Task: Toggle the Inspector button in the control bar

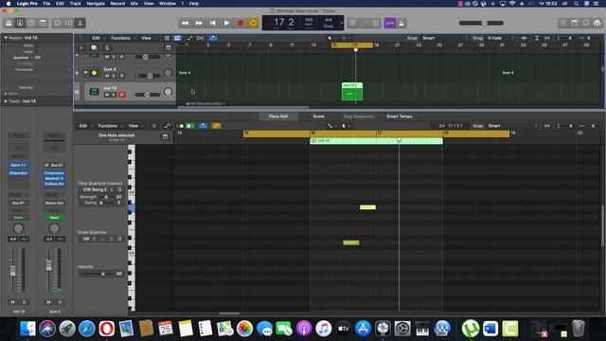Action: point(20,23)
